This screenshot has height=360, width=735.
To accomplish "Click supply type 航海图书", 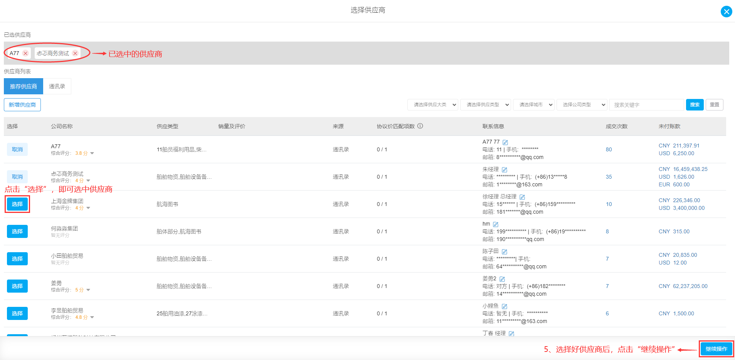I will click(167, 204).
